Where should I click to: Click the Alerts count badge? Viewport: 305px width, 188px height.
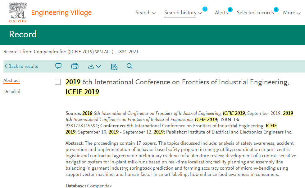click(230, 9)
